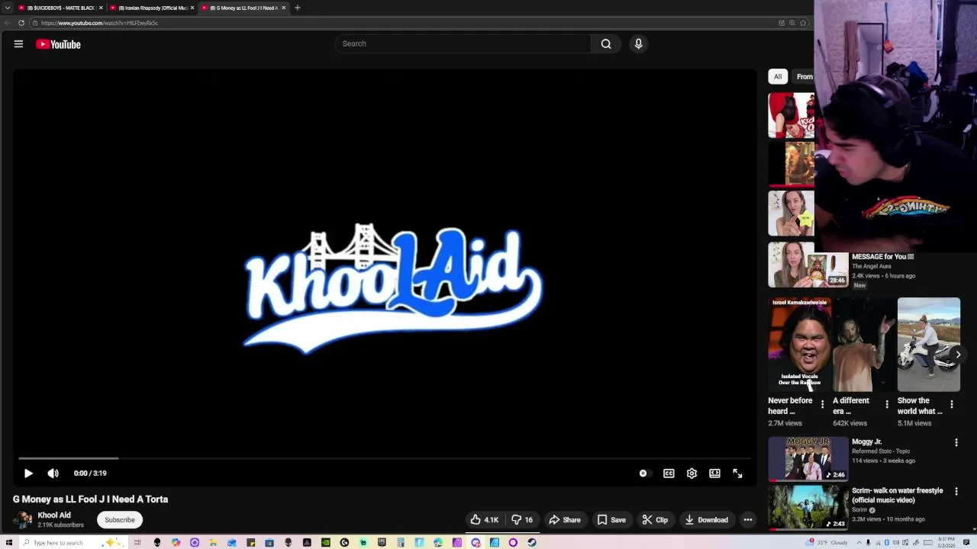977x549 pixels.
Task: Open options menu for Scrim walk on water video
Action: pyautogui.click(x=956, y=491)
